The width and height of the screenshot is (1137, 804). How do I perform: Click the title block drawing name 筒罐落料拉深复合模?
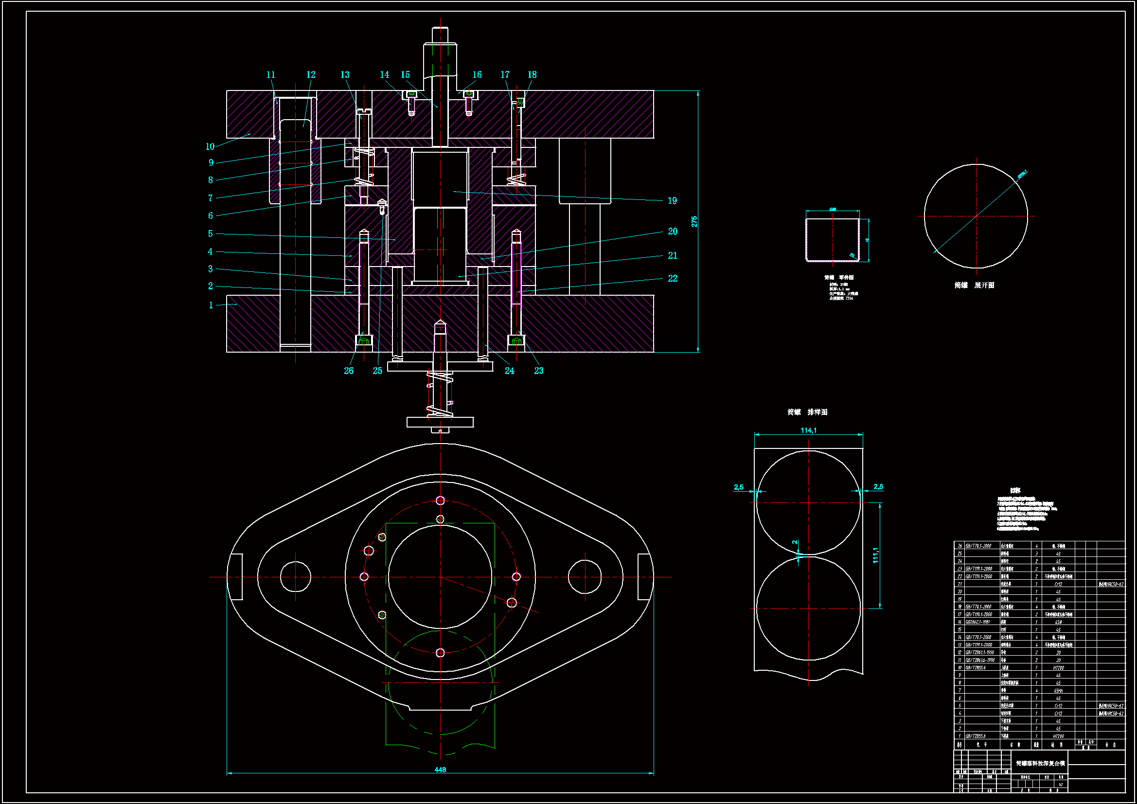[1040, 763]
